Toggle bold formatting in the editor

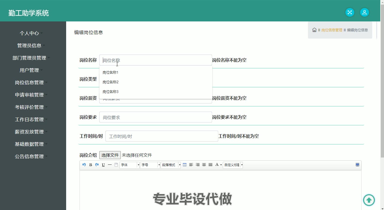coord(91,165)
